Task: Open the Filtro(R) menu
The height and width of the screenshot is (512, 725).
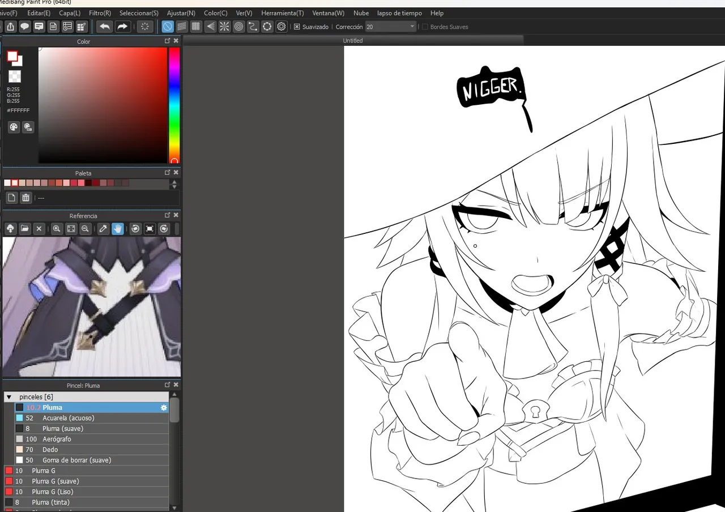Action: pyautogui.click(x=100, y=13)
